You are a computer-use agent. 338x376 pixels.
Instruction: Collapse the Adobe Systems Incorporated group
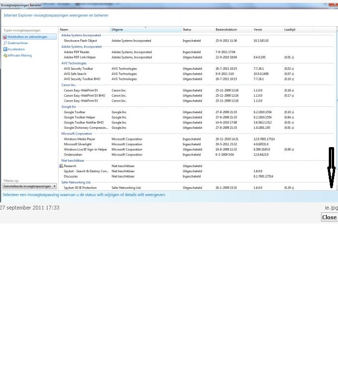[81, 35]
